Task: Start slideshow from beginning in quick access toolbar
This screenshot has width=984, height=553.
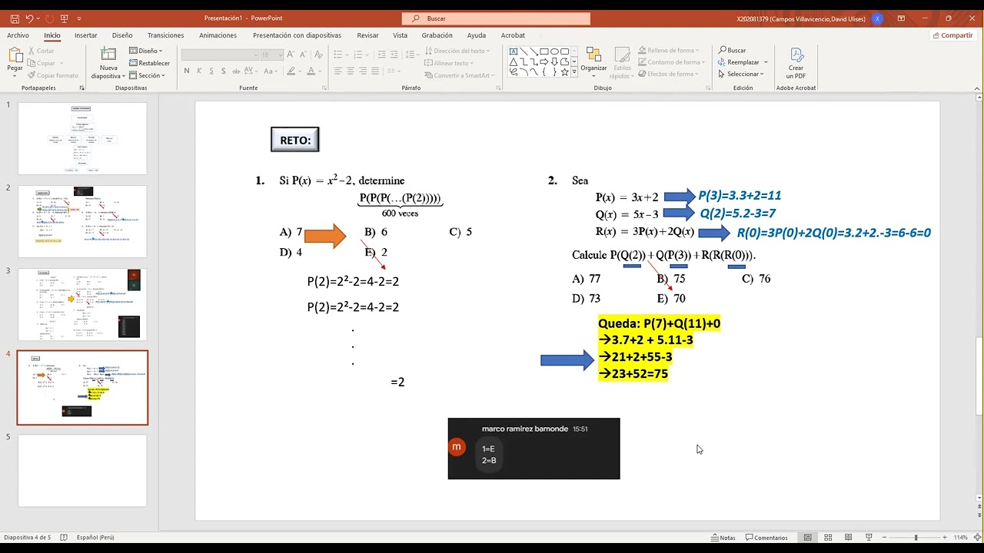Action: pos(65,18)
